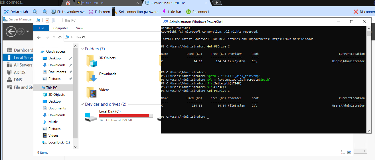Viewport: 375px width, 160px height.
Task: Open the View ribbon tab
Action: [x=80, y=28]
